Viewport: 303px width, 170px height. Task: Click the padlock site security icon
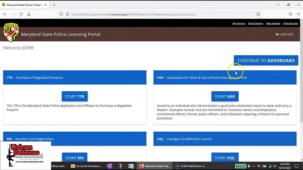point(67,14)
